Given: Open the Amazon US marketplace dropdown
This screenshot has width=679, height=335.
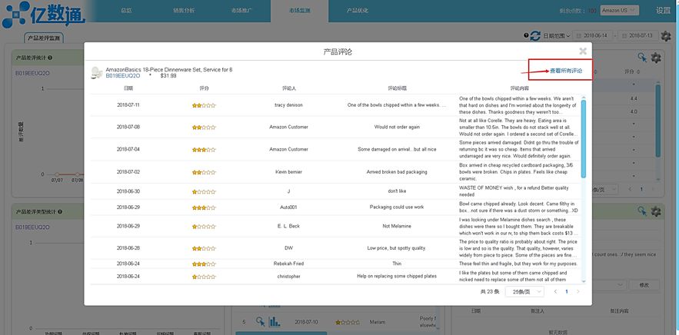Looking at the screenshot, I should pos(620,10).
